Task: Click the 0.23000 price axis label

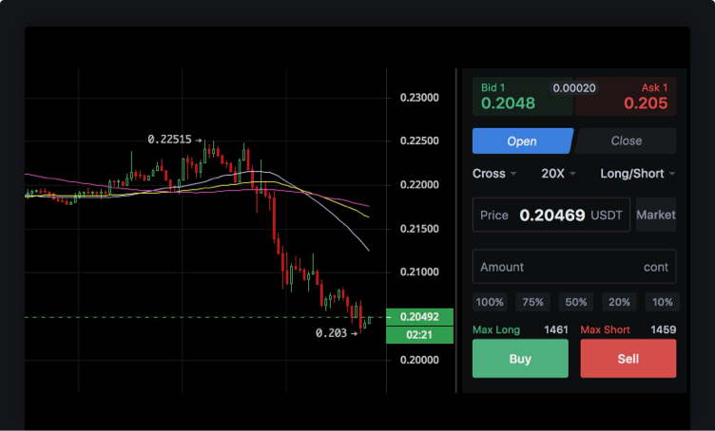Action: pos(419,98)
